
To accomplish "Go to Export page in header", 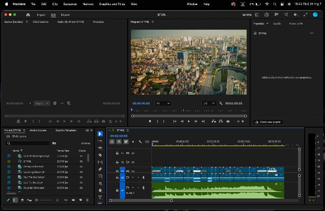I will tap(65, 15).
